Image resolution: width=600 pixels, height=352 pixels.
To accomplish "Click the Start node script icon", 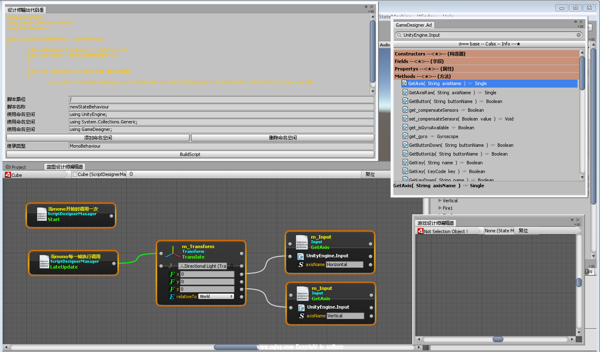I will (x=42, y=214).
